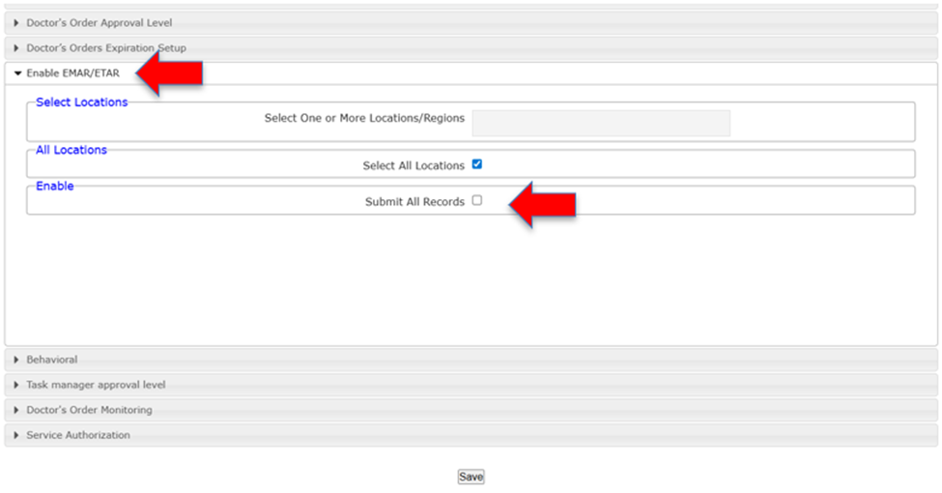Click the Locations/Regions selection field
The height and width of the screenshot is (493, 942).
click(601, 124)
